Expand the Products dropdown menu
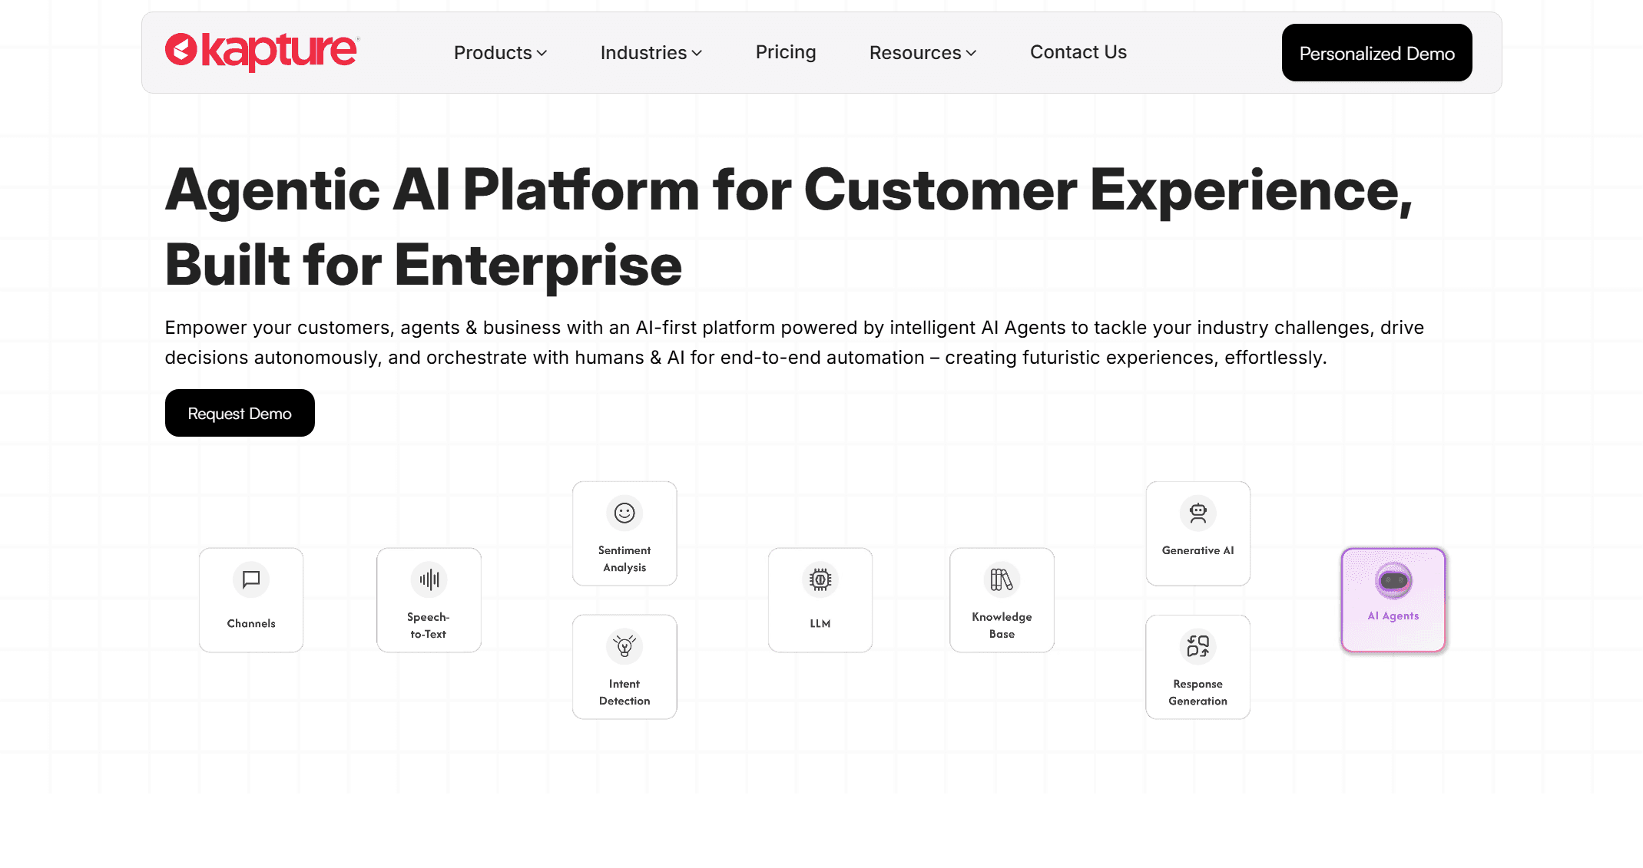This screenshot has width=1643, height=868. pos(500,53)
